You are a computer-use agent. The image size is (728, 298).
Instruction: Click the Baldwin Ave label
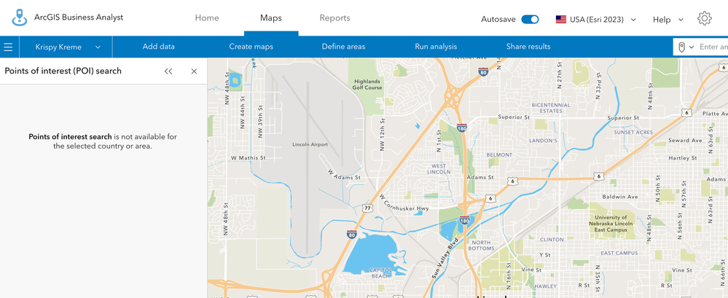620,197
